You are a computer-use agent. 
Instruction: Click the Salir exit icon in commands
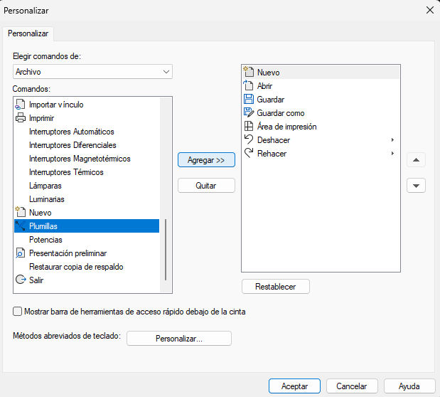pyautogui.click(x=20, y=280)
